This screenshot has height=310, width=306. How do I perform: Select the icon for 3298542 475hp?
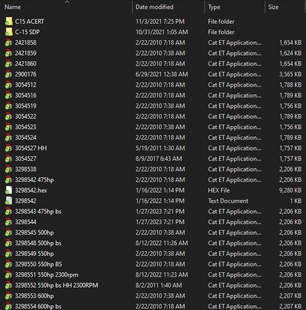click(x=9, y=180)
